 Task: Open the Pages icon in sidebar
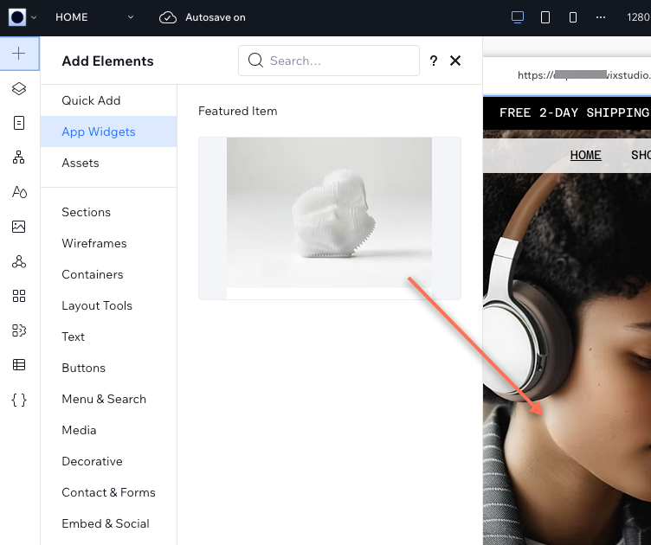[19, 123]
